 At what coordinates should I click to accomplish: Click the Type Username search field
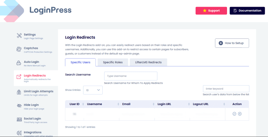coord(131,76)
